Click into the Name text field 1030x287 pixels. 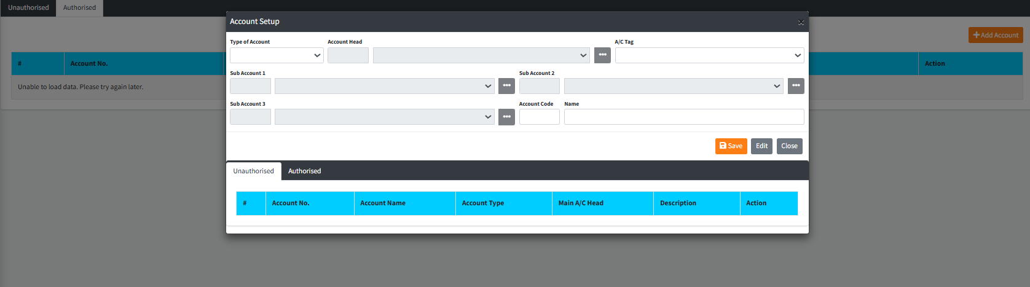[x=683, y=117]
